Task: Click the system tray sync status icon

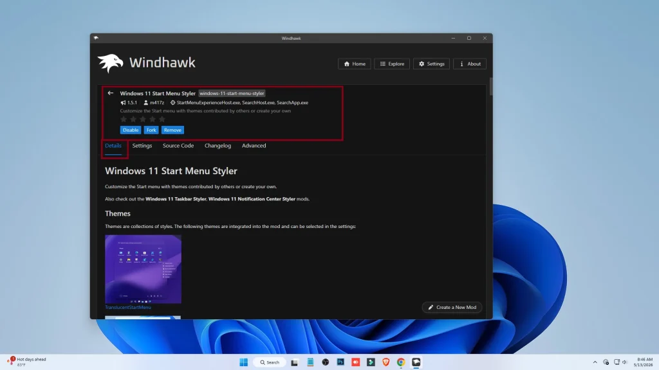Action: coord(606,362)
